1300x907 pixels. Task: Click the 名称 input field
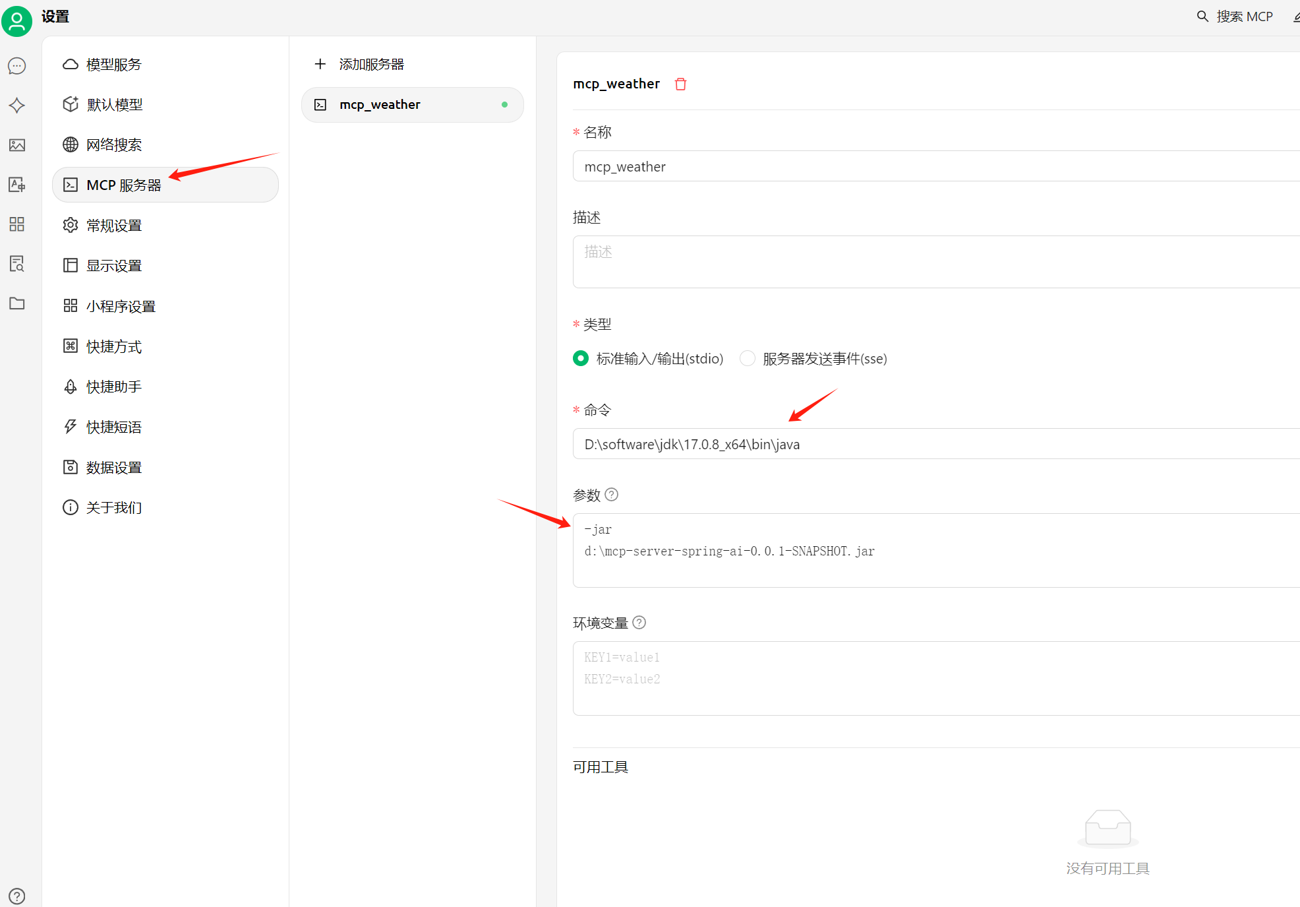coord(936,166)
